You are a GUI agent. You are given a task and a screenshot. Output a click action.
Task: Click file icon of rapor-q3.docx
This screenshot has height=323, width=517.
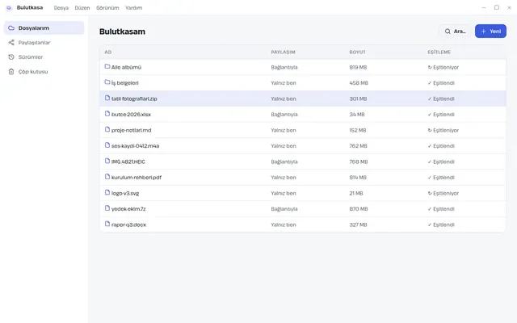coord(107,224)
